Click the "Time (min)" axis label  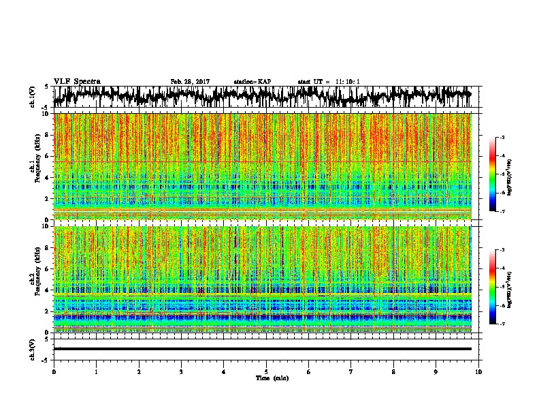click(272, 378)
